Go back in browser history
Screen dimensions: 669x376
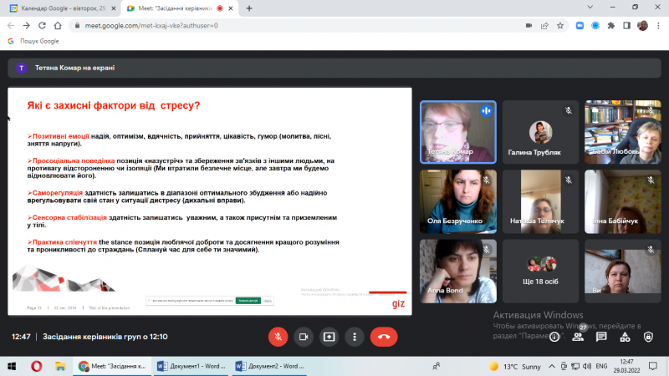(x=11, y=26)
